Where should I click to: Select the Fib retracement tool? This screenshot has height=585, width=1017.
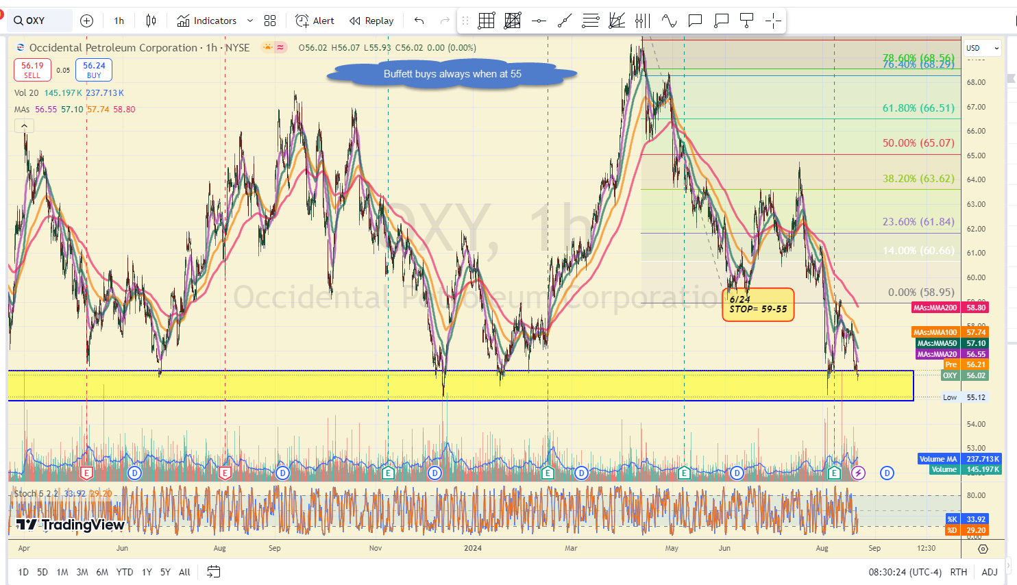pyautogui.click(x=591, y=21)
